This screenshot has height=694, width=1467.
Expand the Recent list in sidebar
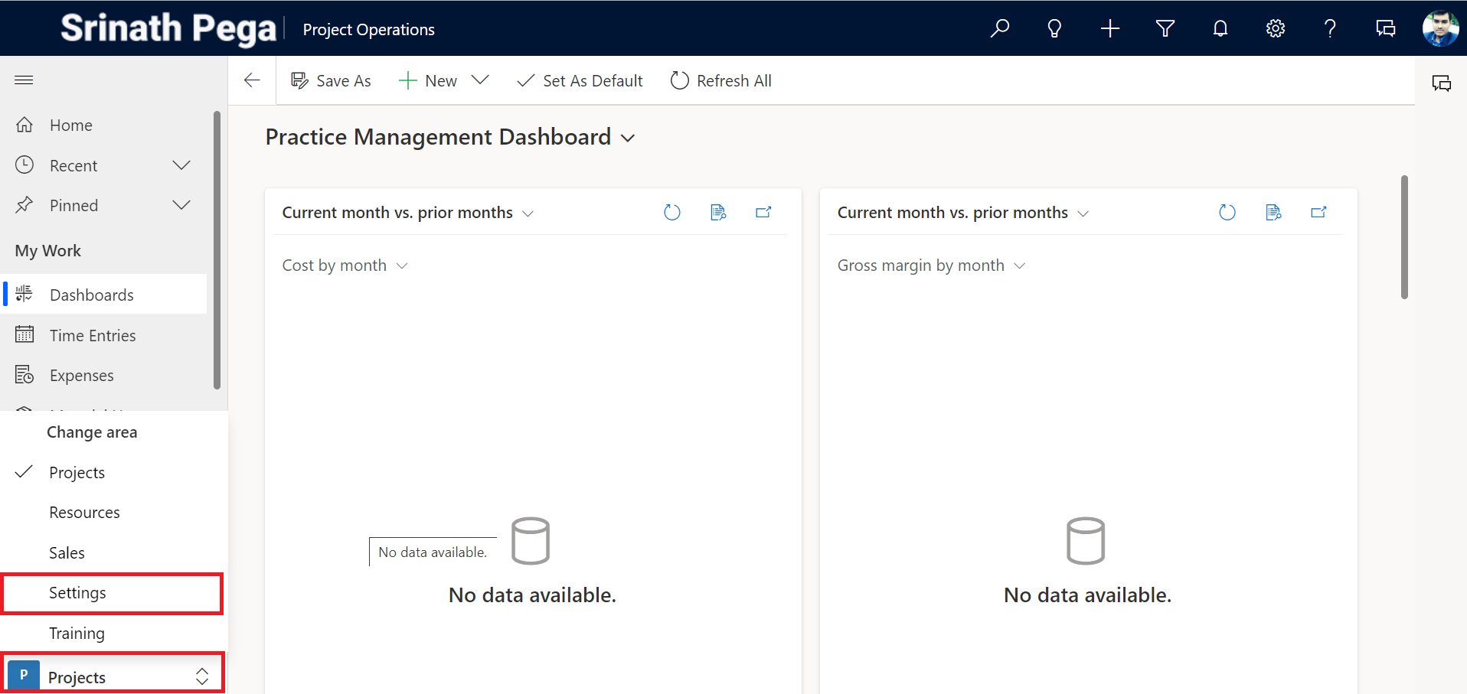coord(181,166)
